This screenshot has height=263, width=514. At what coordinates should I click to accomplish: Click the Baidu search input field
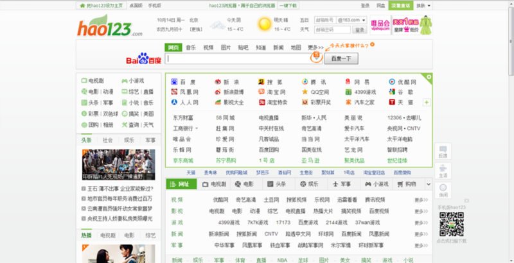238,58
